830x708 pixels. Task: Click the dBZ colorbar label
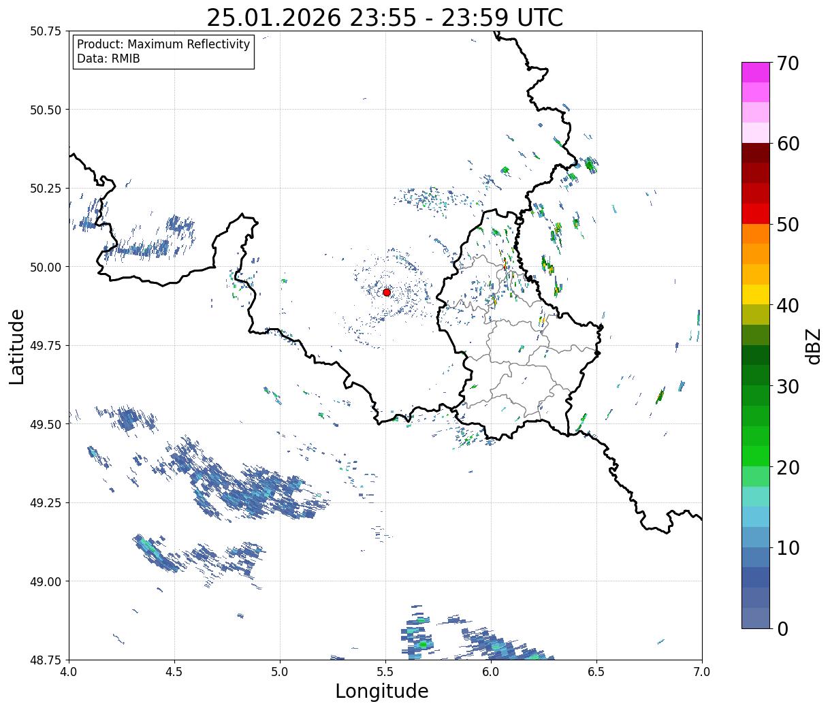point(814,345)
